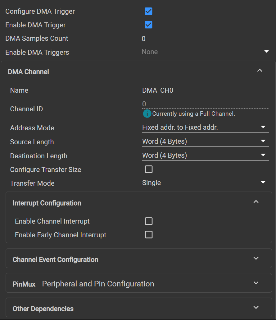This screenshot has width=276, height=320.
Task: Uncheck the Configure DMA Trigger checkbox
Action: point(148,12)
